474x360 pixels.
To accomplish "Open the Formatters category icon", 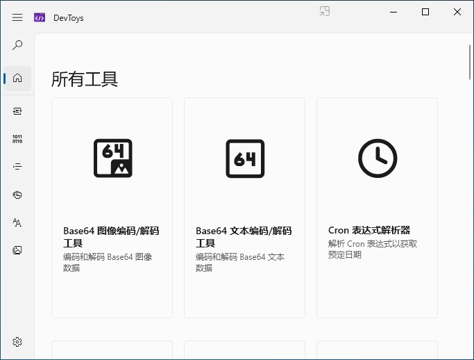I will coord(17,167).
